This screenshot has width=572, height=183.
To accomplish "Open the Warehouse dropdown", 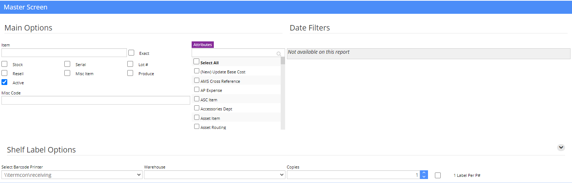I will (215, 175).
